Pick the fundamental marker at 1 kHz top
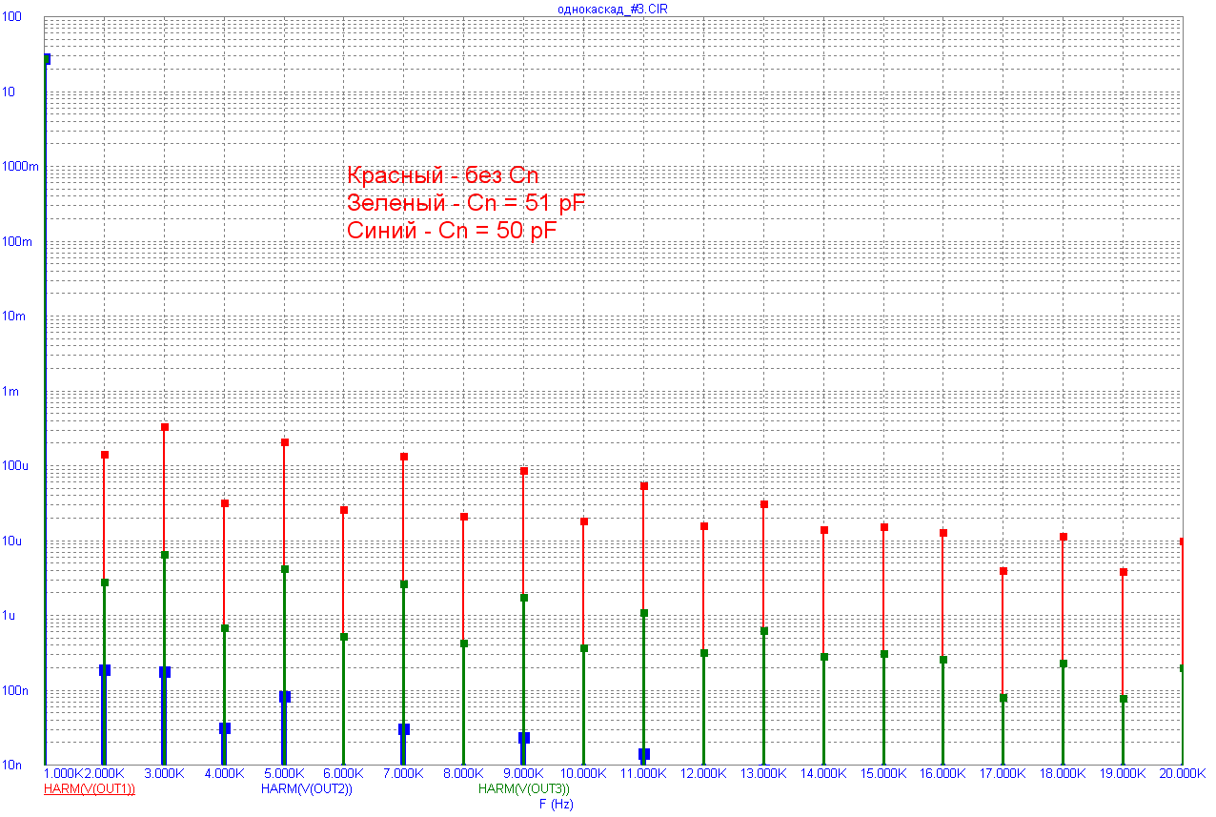The width and height of the screenshot is (1216, 817). [x=46, y=59]
